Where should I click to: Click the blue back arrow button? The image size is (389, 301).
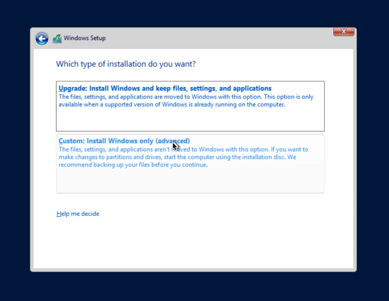click(42, 38)
